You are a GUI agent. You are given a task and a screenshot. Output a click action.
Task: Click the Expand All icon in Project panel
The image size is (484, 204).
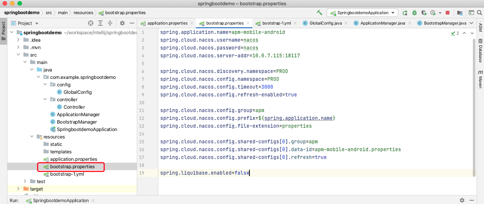101,23
